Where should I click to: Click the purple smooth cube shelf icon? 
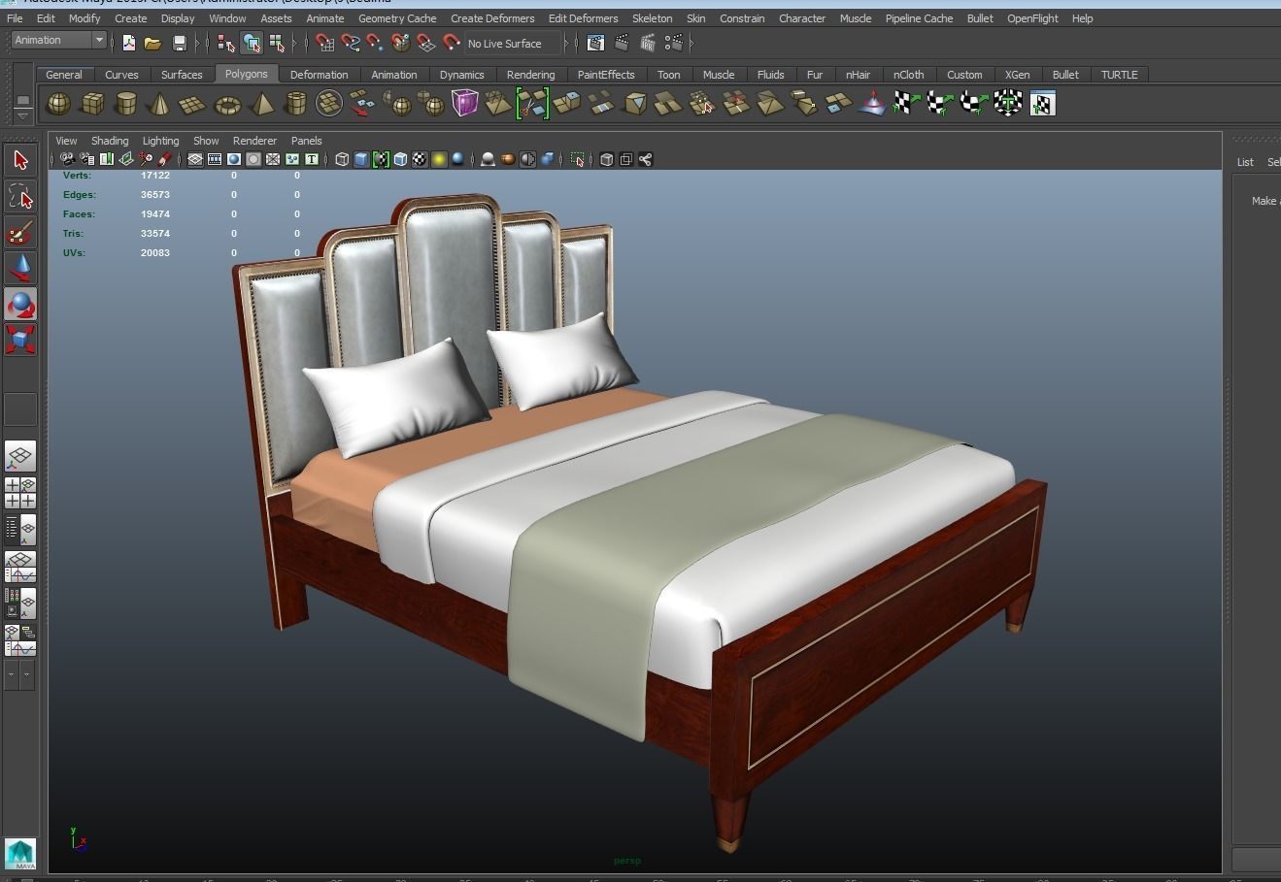click(465, 103)
